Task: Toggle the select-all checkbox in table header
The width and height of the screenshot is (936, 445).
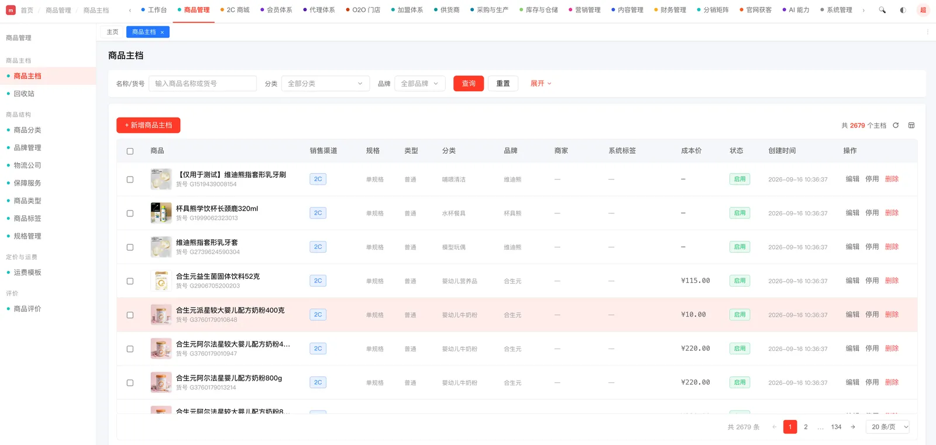Action: coord(130,151)
